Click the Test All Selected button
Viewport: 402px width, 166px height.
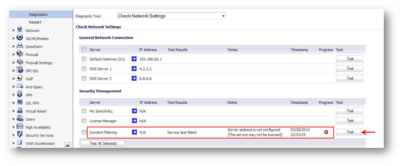(x=103, y=144)
